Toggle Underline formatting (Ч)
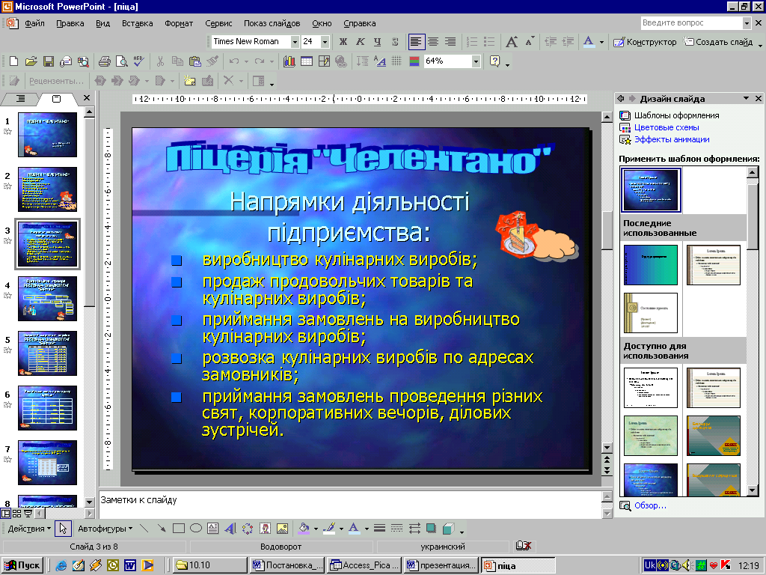766x575 pixels. 377,42
